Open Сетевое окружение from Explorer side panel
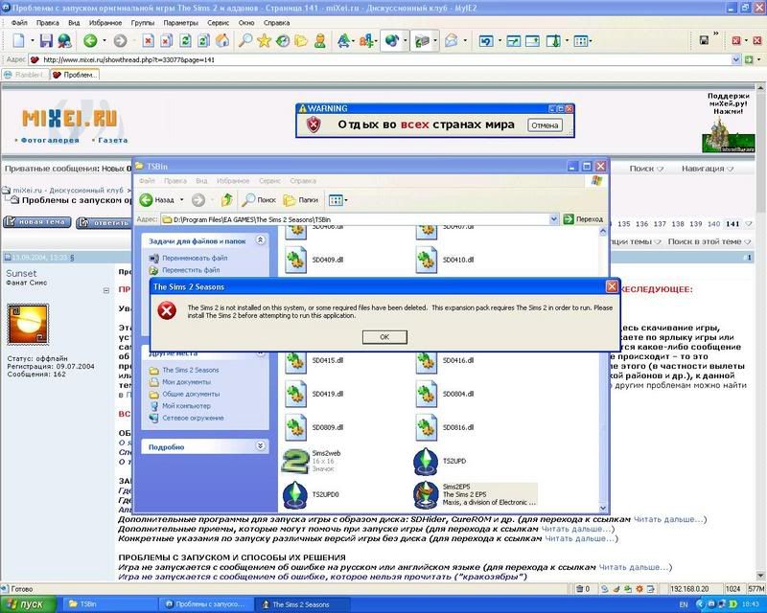This screenshot has width=767, height=613. click(x=193, y=418)
